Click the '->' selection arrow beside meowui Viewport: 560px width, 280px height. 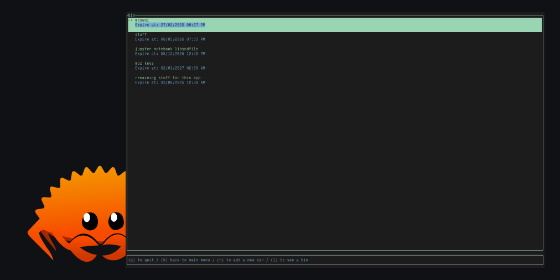pos(131,20)
